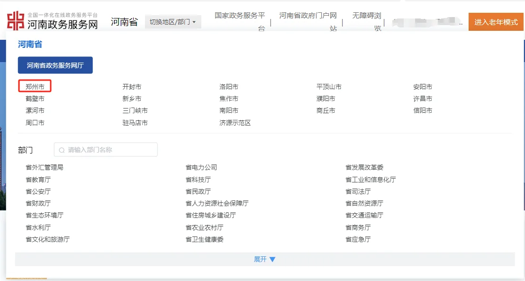Select 濮阳市 region
This screenshot has height=281, width=525.
click(x=326, y=99)
